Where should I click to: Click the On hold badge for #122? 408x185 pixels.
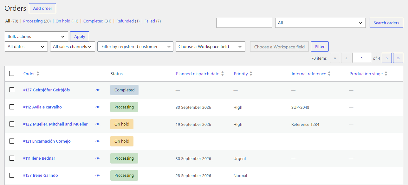[122, 124]
